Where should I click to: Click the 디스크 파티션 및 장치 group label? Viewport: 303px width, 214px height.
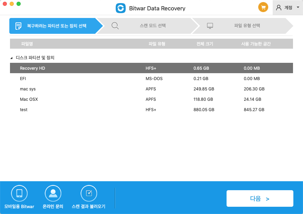click(35, 58)
